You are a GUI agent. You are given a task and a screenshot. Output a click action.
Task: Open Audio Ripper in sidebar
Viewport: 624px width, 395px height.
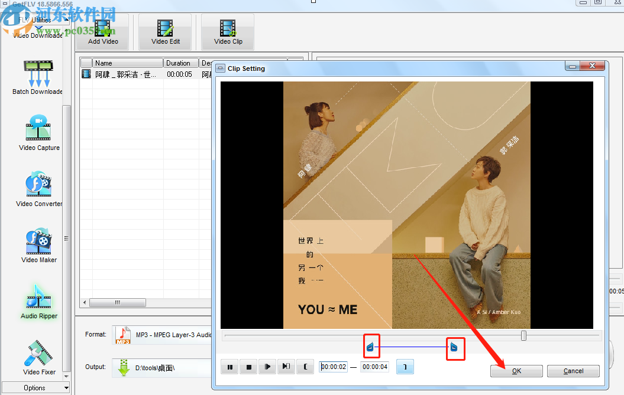click(38, 302)
